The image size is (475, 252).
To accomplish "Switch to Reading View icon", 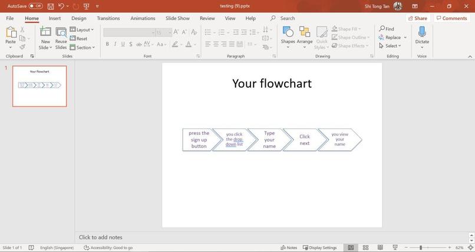I will click(380, 248).
